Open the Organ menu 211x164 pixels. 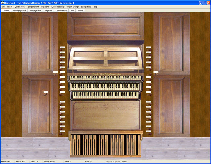pyautogui.click(x=10, y=7)
